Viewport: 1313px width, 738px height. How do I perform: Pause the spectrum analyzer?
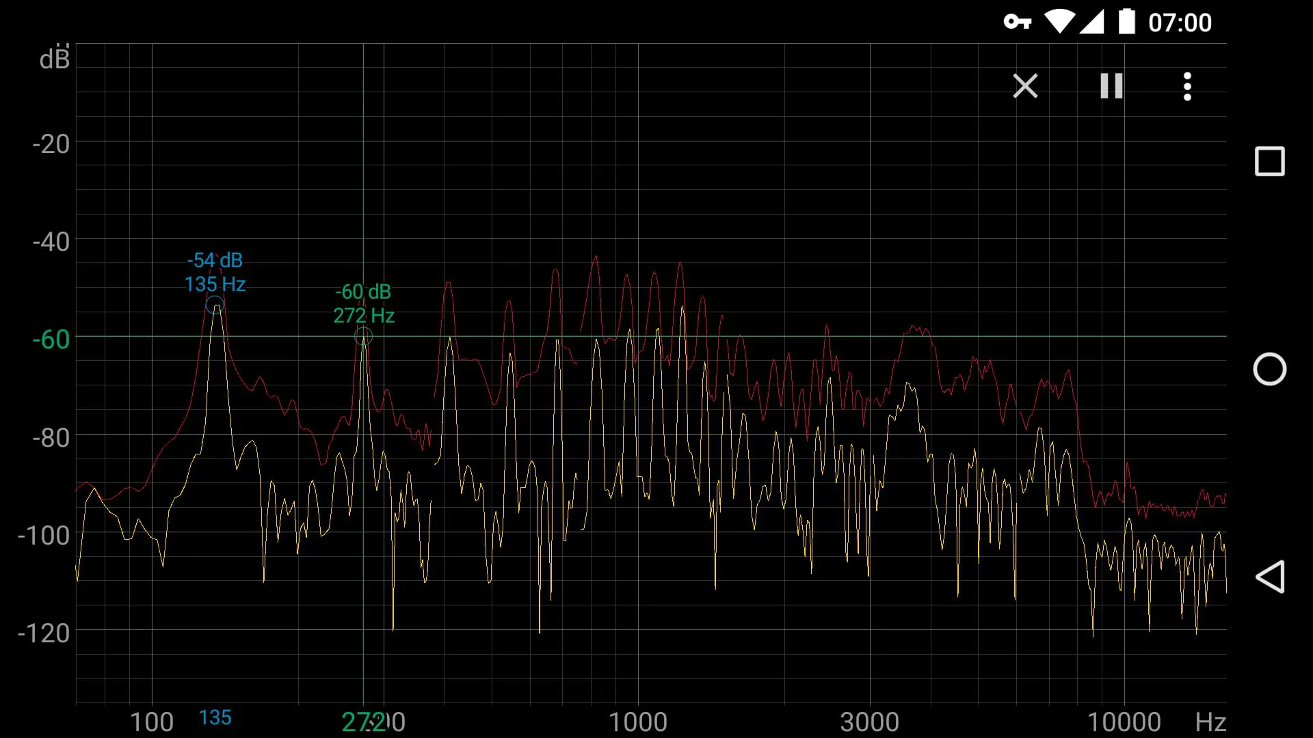click(x=1110, y=87)
